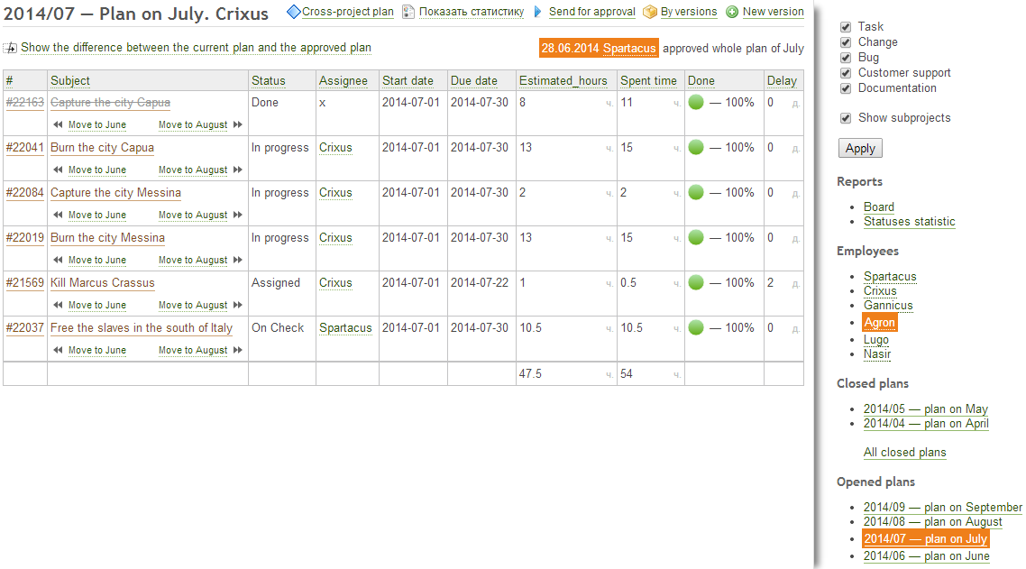Click the green plus New version icon
This screenshot has height=569, width=1026.
click(x=731, y=13)
